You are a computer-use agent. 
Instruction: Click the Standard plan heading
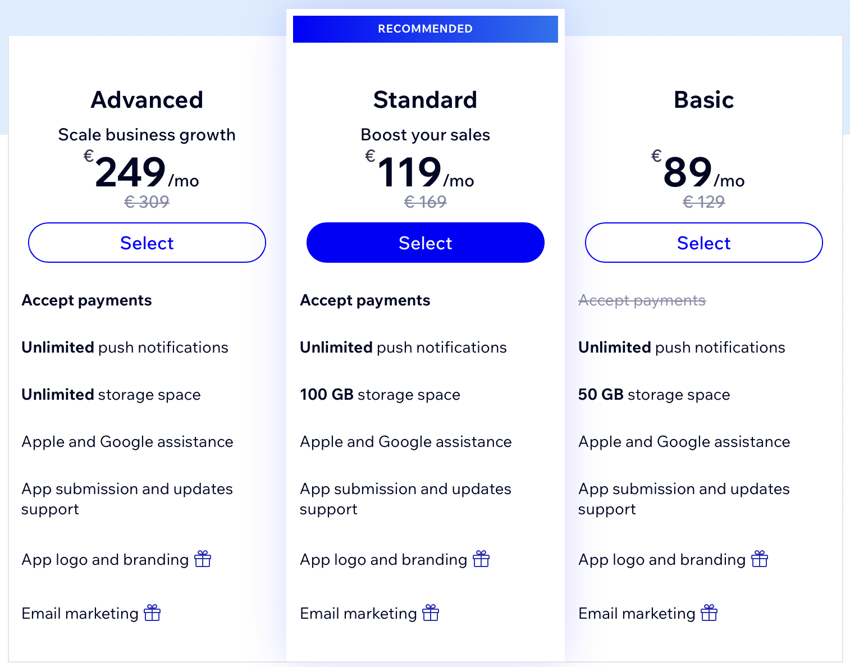tap(426, 100)
